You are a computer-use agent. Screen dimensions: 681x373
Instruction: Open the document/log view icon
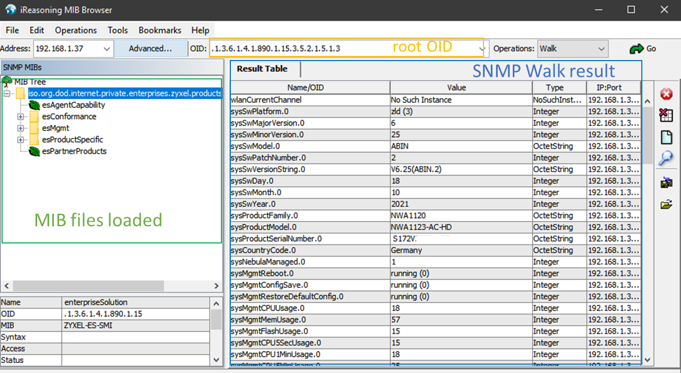click(666, 136)
